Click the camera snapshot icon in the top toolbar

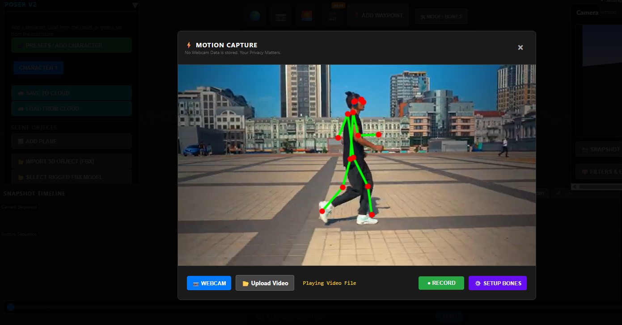(280, 16)
